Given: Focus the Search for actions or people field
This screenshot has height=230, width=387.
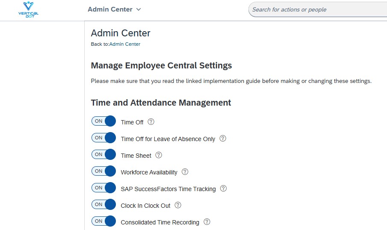Looking at the screenshot, I should 318,10.
